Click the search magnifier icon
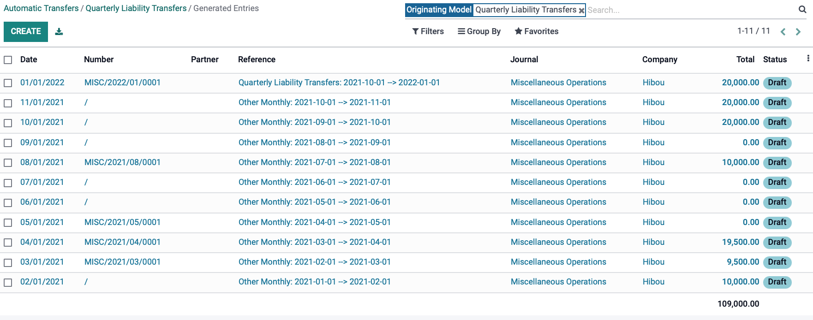The height and width of the screenshot is (320, 813). (802, 10)
